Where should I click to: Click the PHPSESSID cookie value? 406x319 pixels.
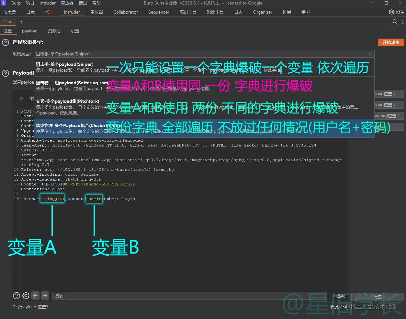(101, 184)
